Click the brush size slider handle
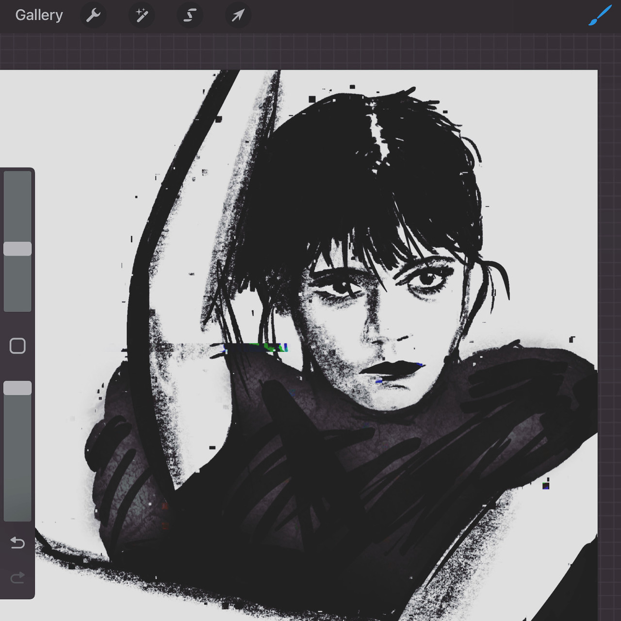This screenshot has height=621, width=621. (x=17, y=249)
